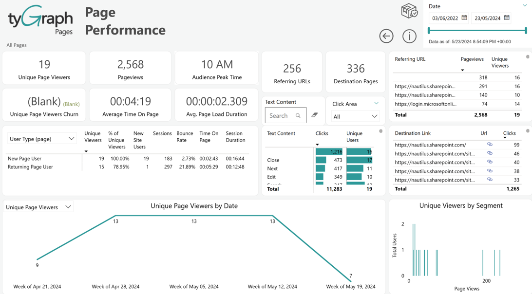532x294 pixels.
Task: Open the Unique Page Viewers metric dropdown
Action: click(x=38, y=207)
